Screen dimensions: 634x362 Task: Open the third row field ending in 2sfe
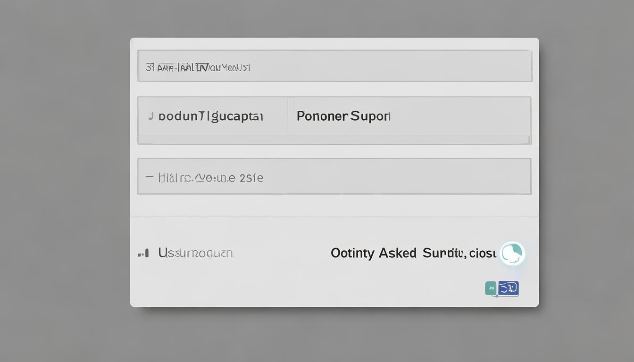coord(210,178)
